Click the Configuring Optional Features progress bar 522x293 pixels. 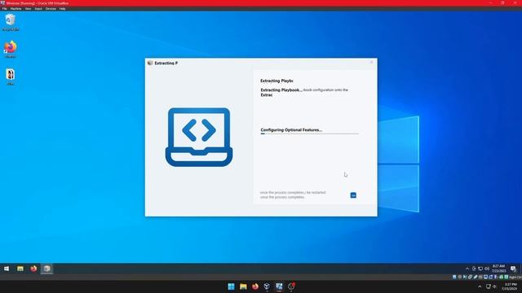click(310, 133)
